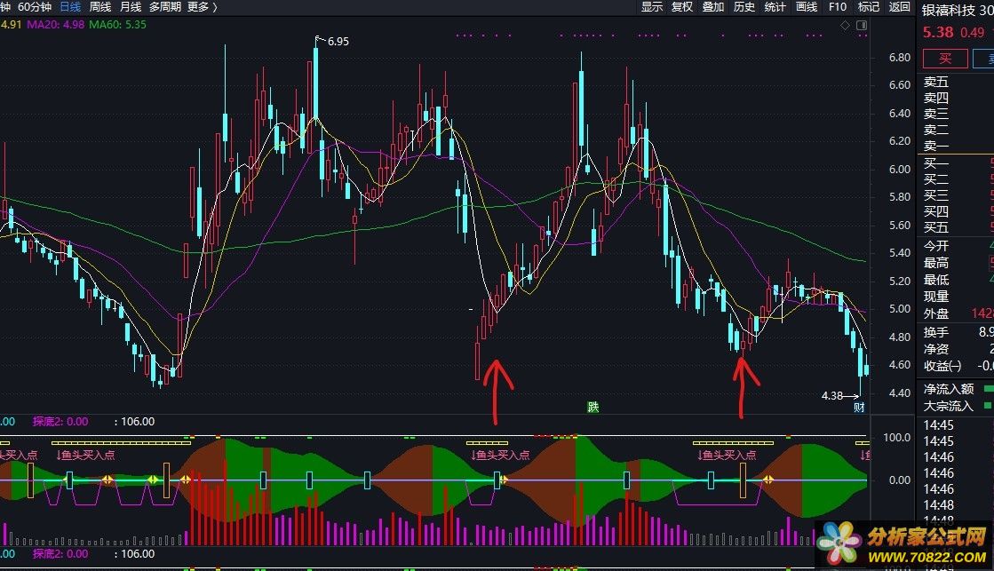Switch to the 60分钟 period tab
Image resolution: width=994 pixels, height=571 pixels.
tap(35, 7)
